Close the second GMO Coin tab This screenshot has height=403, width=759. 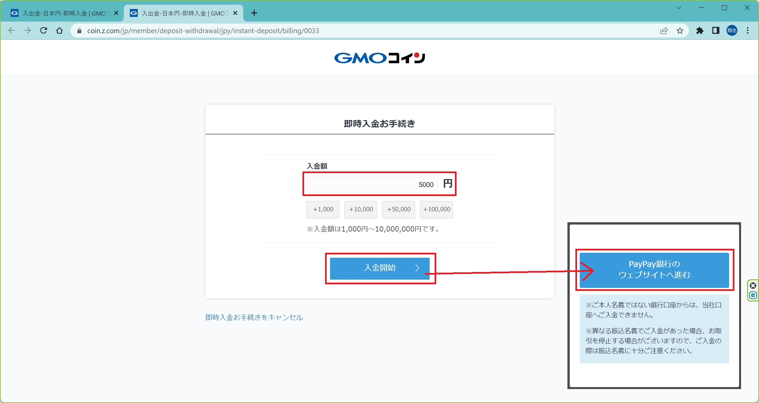click(x=235, y=13)
